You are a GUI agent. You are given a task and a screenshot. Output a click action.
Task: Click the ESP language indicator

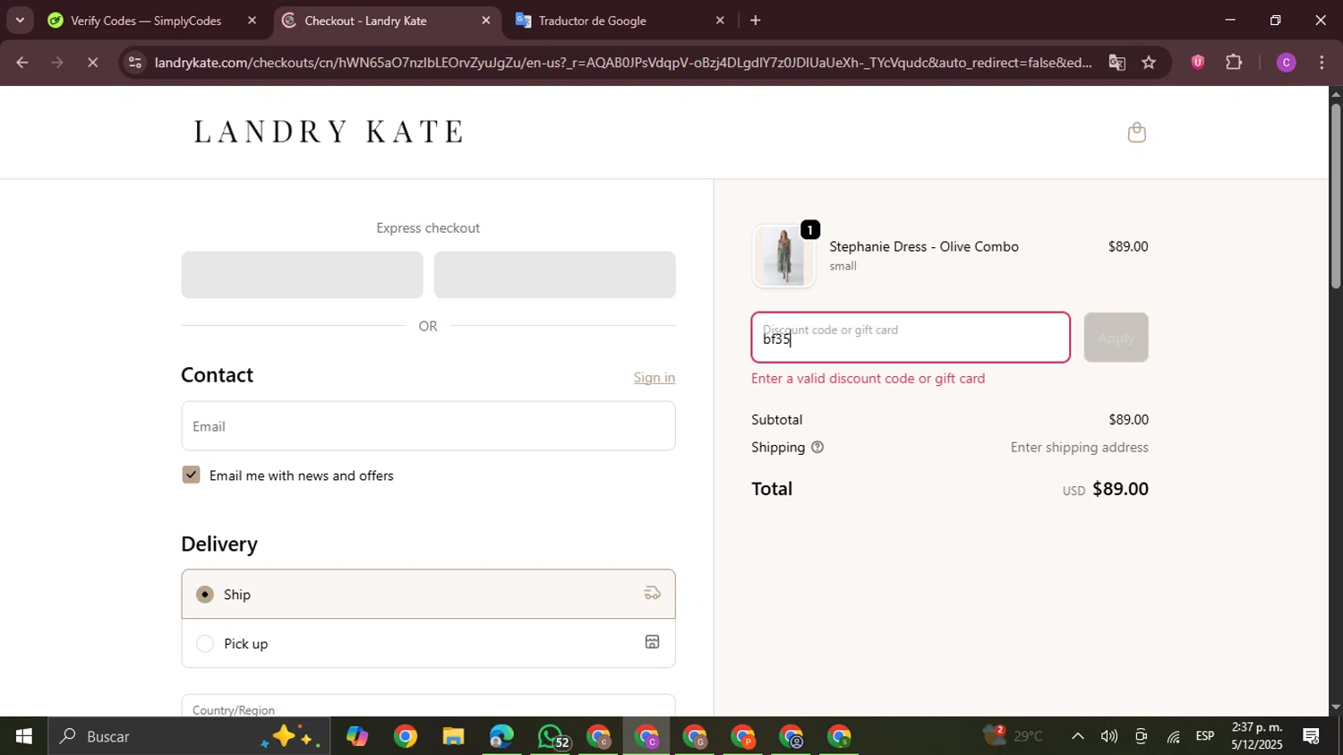click(1205, 736)
